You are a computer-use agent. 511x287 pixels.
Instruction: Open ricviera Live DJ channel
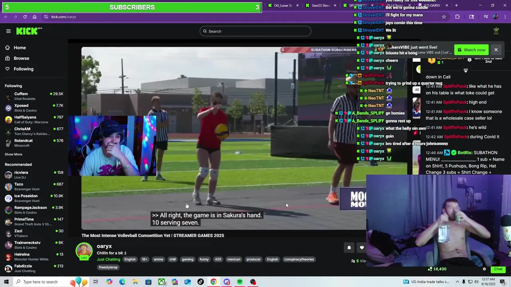point(34,175)
